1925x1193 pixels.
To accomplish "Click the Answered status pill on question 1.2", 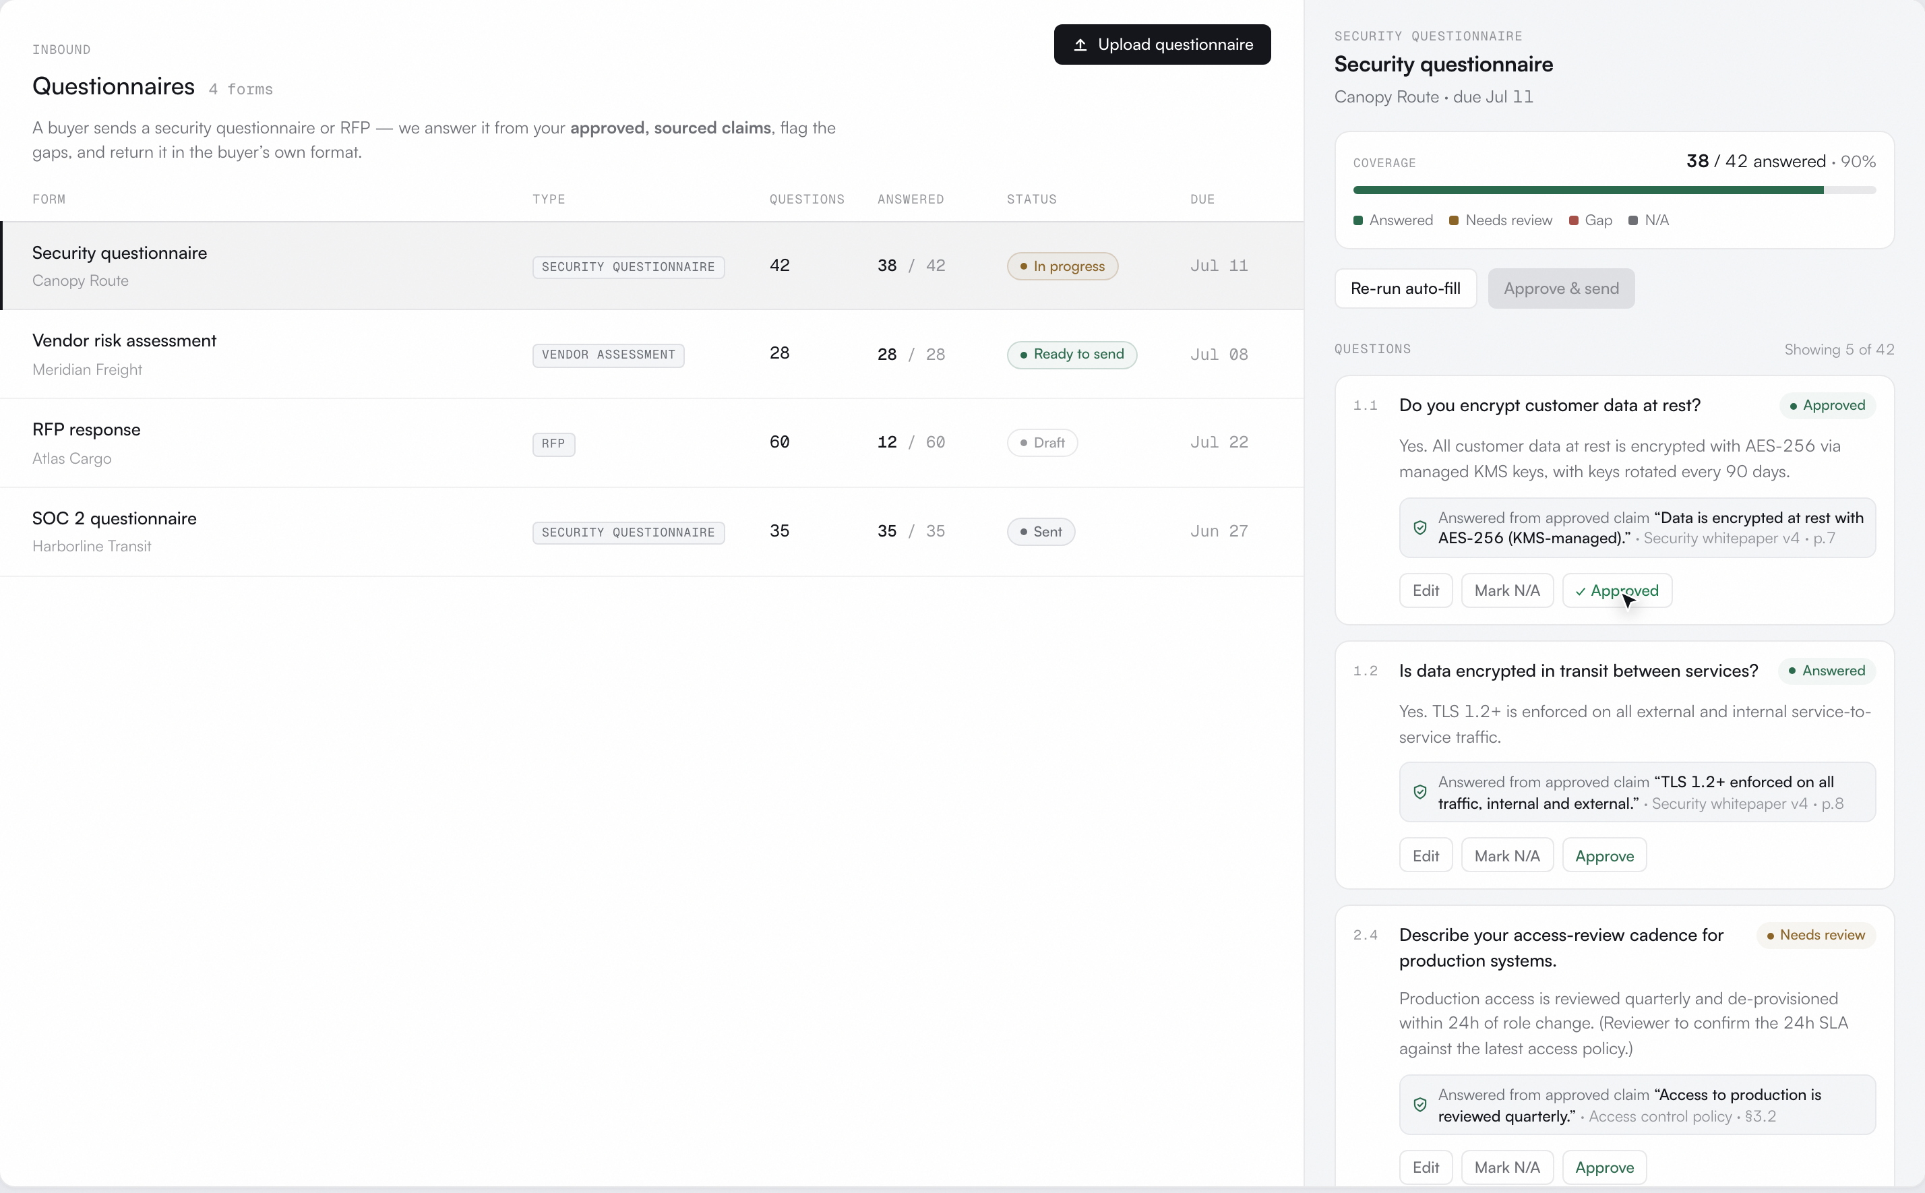I will click(x=1827, y=671).
